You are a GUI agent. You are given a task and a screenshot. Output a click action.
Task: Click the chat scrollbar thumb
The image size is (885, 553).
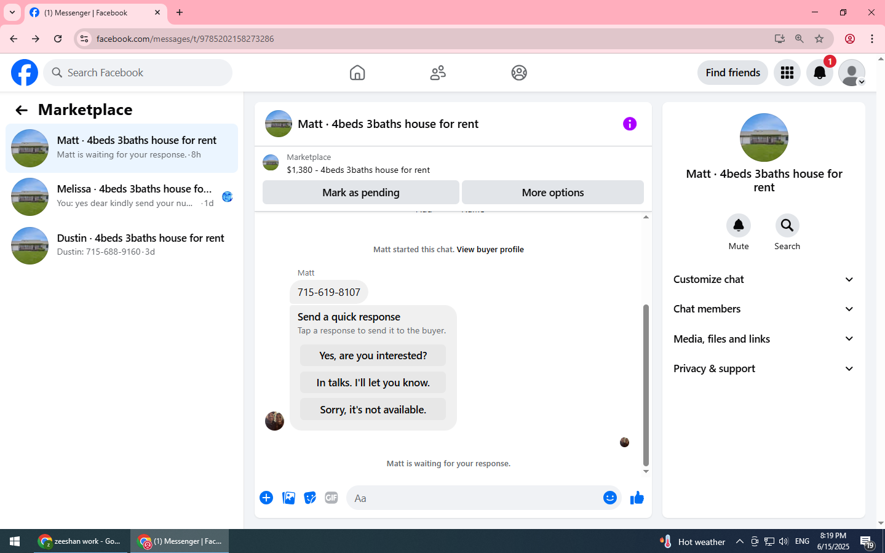coord(646,385)
